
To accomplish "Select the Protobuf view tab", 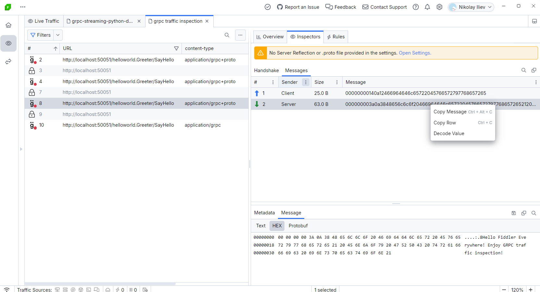I will pos(298,226).
